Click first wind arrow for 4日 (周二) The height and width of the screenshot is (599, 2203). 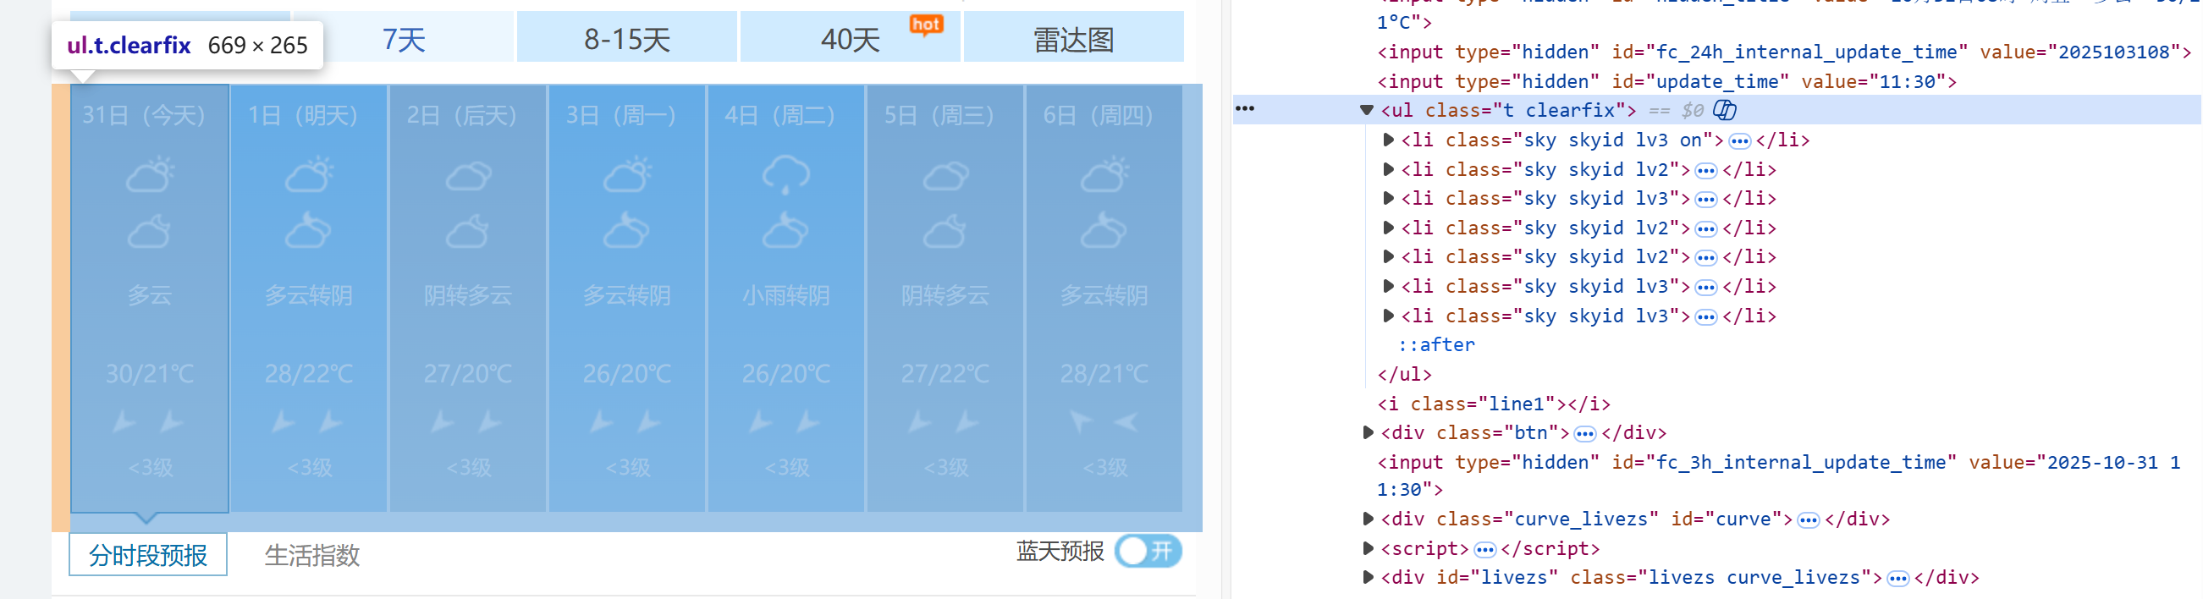(760, 421)
